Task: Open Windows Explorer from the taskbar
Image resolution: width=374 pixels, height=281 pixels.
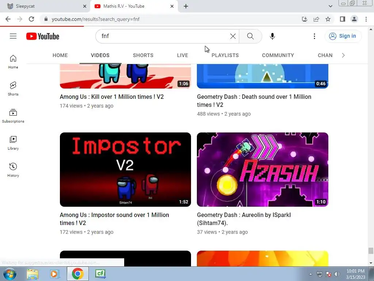Action: (33, 274)
